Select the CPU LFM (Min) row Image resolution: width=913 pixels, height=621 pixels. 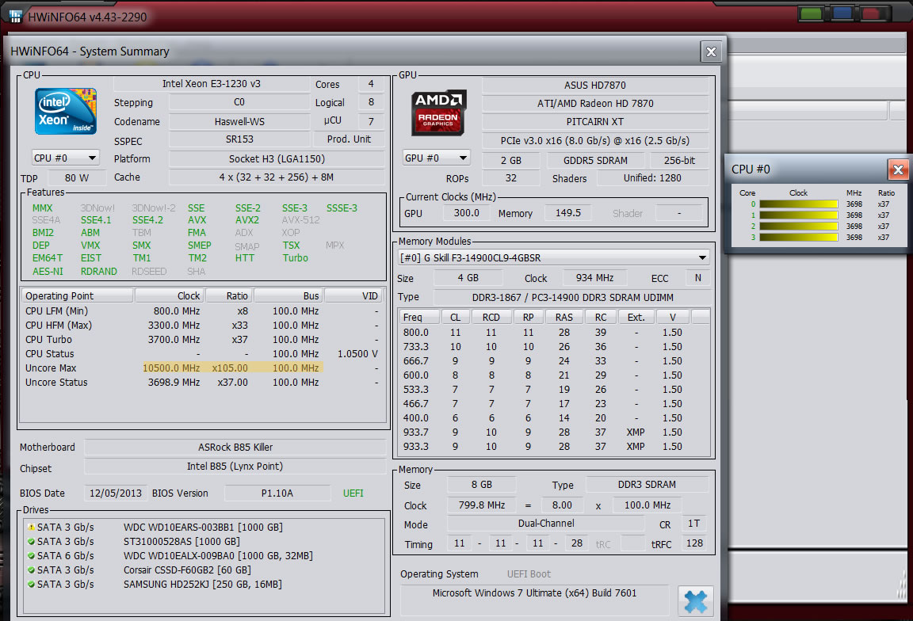pyautogui.click(x=201, y=310)
